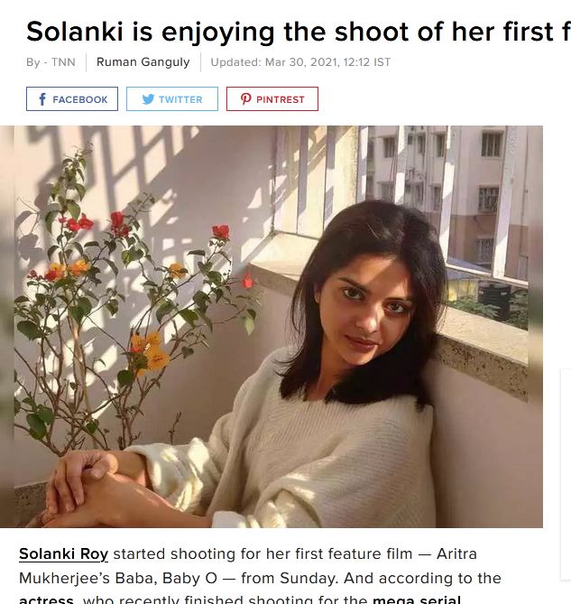The height and width of the screenshot is (604, 571).
Task: Share the article via TWITTER button label
Action: pyautogui.click(x=180, y=100)
